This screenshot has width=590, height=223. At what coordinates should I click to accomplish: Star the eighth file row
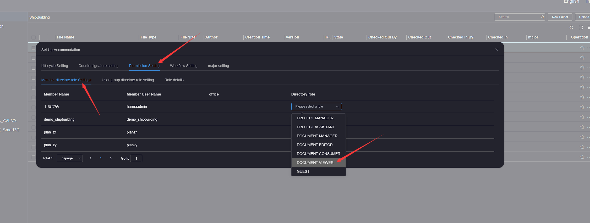click(x=582, y=117)
